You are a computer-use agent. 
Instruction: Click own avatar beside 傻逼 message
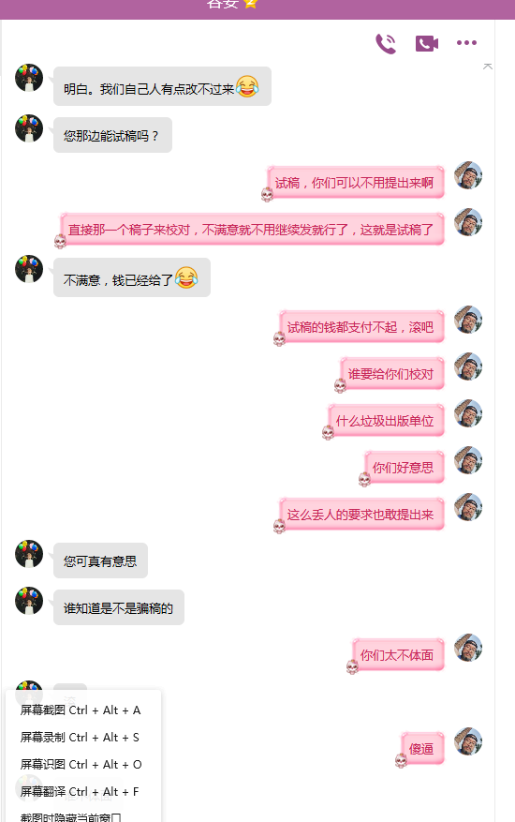[468, 741]
